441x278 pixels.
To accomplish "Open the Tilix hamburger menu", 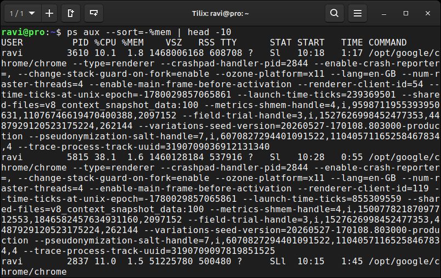I will [x=358, y=13].
